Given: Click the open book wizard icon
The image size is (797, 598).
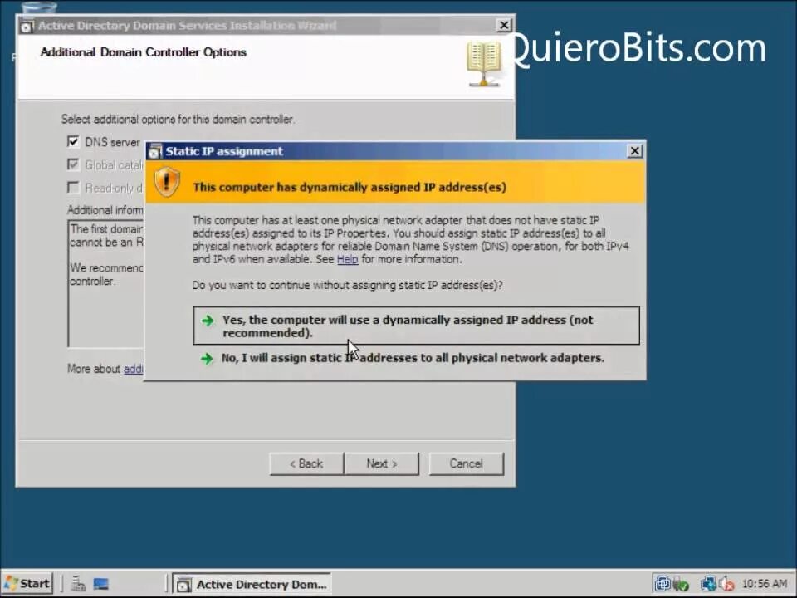Looking at the screenshot, I should [484, 64].
